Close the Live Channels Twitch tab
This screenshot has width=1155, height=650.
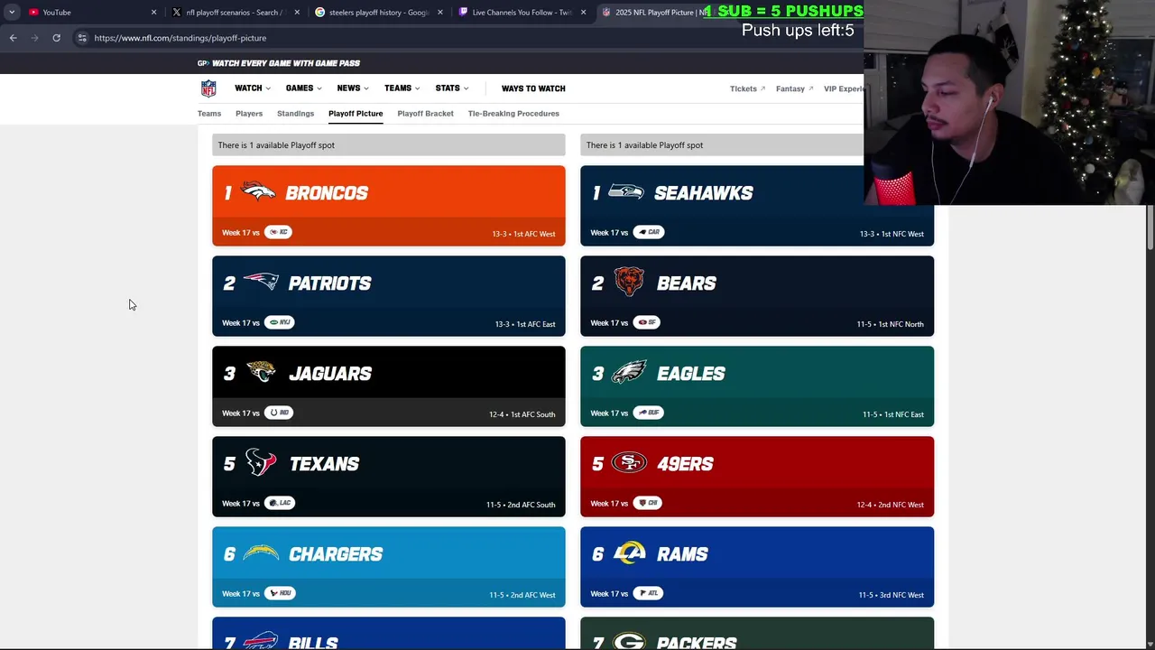tap(584, 13)
